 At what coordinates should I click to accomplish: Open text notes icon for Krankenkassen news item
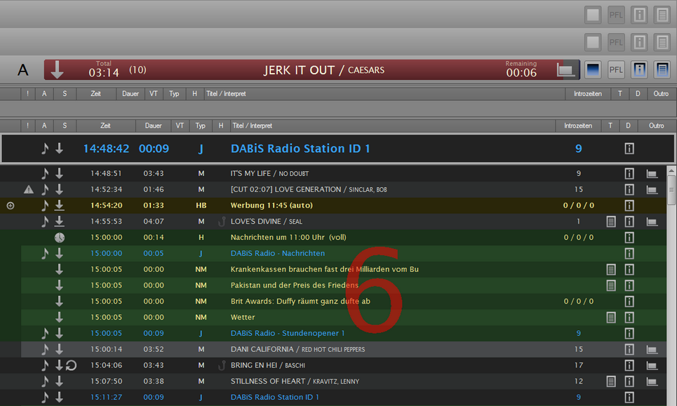click(611, 270)
